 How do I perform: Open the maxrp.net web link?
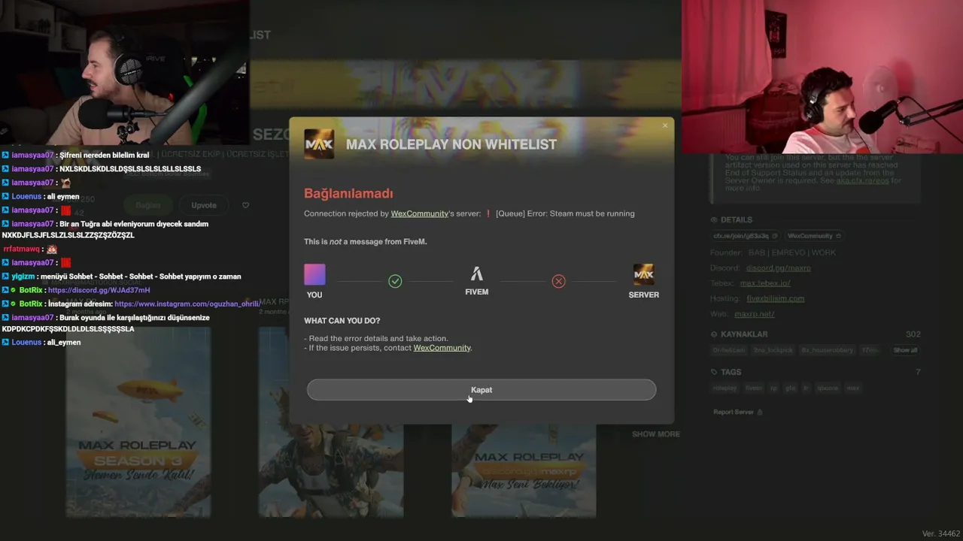[x=754, y=314]
